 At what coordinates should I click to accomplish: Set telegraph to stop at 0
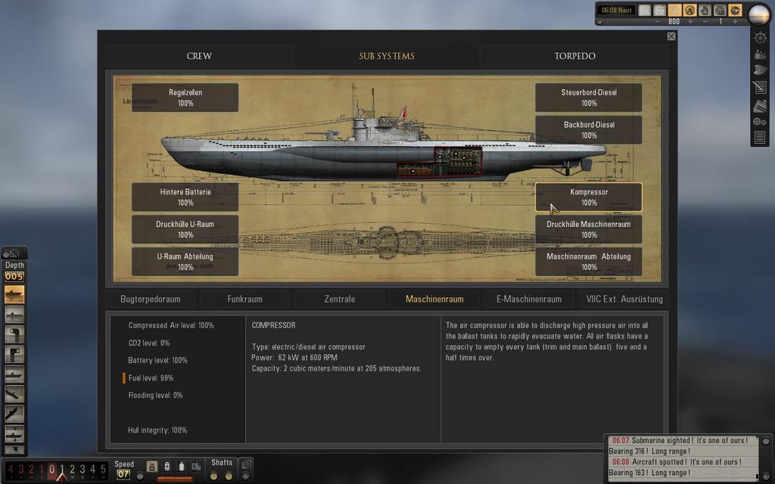point(51,470)
